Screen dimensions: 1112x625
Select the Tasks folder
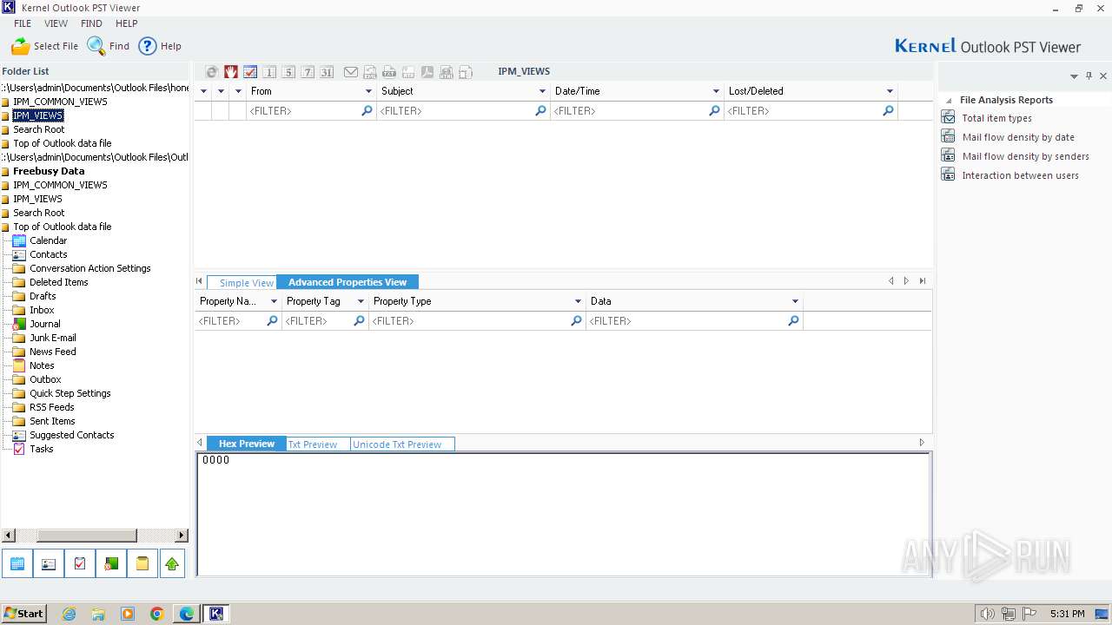click(x=42, y=449)
